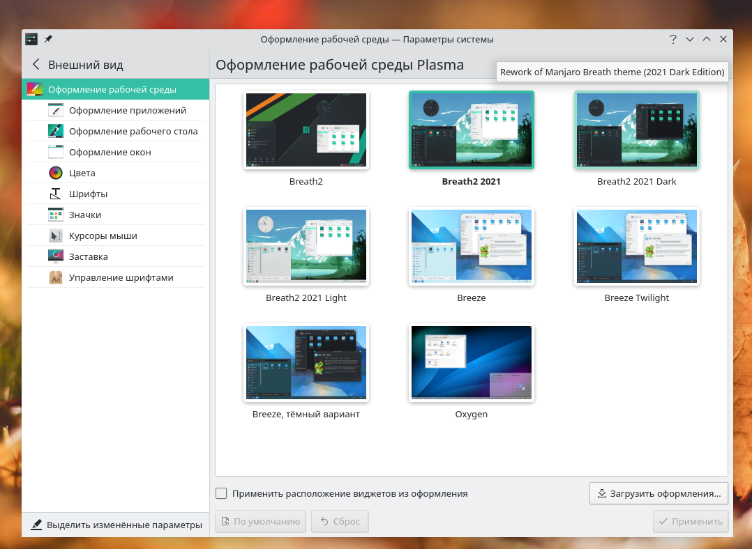Click the help question mark icon
Screen dimensions: 752x549
[x=673, y=39]
